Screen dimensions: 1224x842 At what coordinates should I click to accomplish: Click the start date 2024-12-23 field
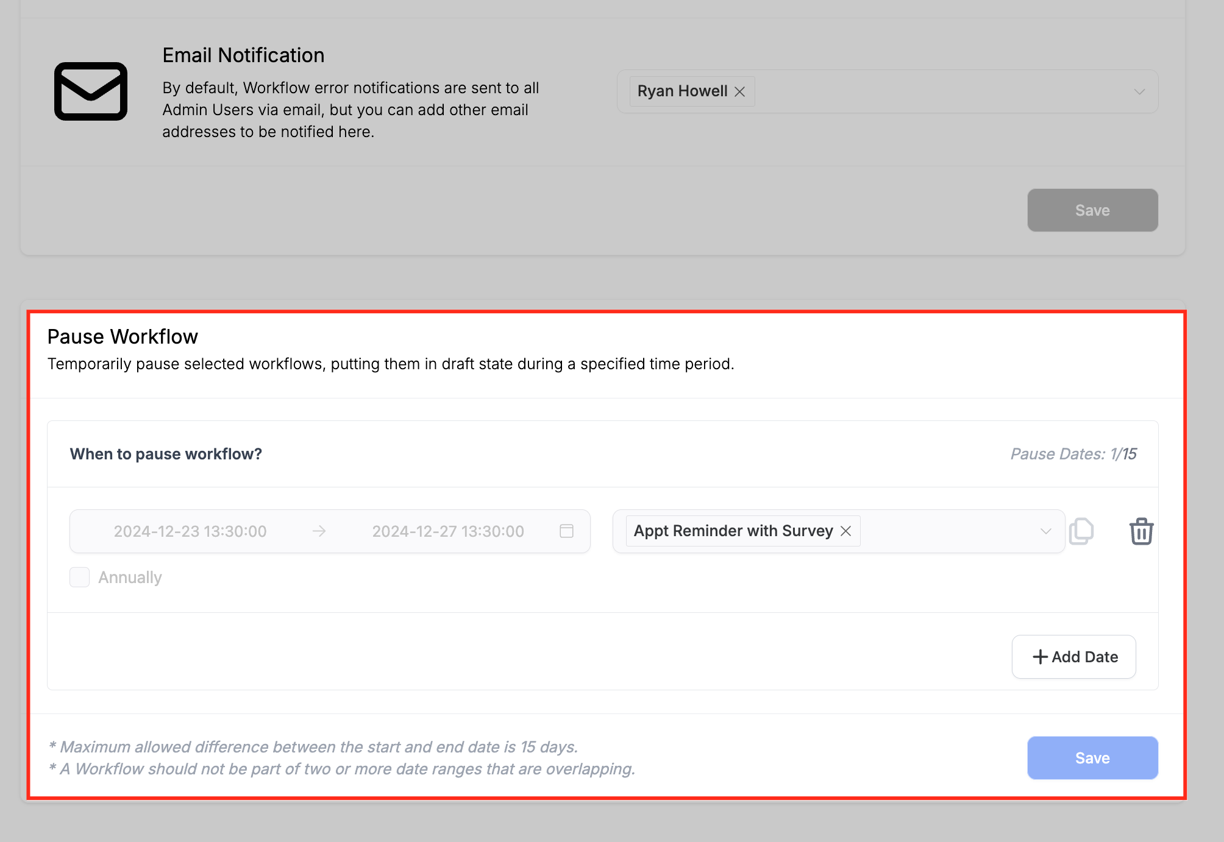click(190, 531)
